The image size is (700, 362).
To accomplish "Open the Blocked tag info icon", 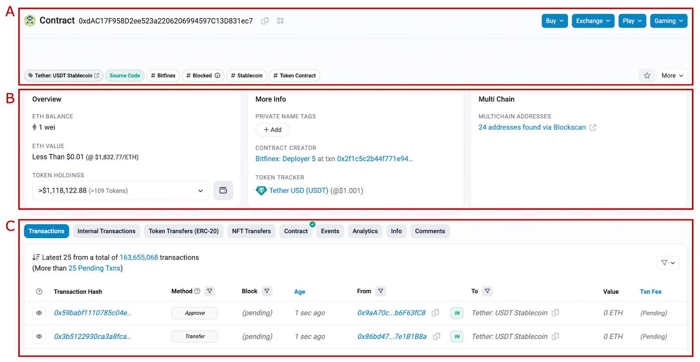I will [217, 76].
